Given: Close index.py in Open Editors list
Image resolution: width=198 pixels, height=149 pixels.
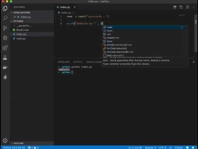Looking at the screenshot, I should (x=15, y=17).
